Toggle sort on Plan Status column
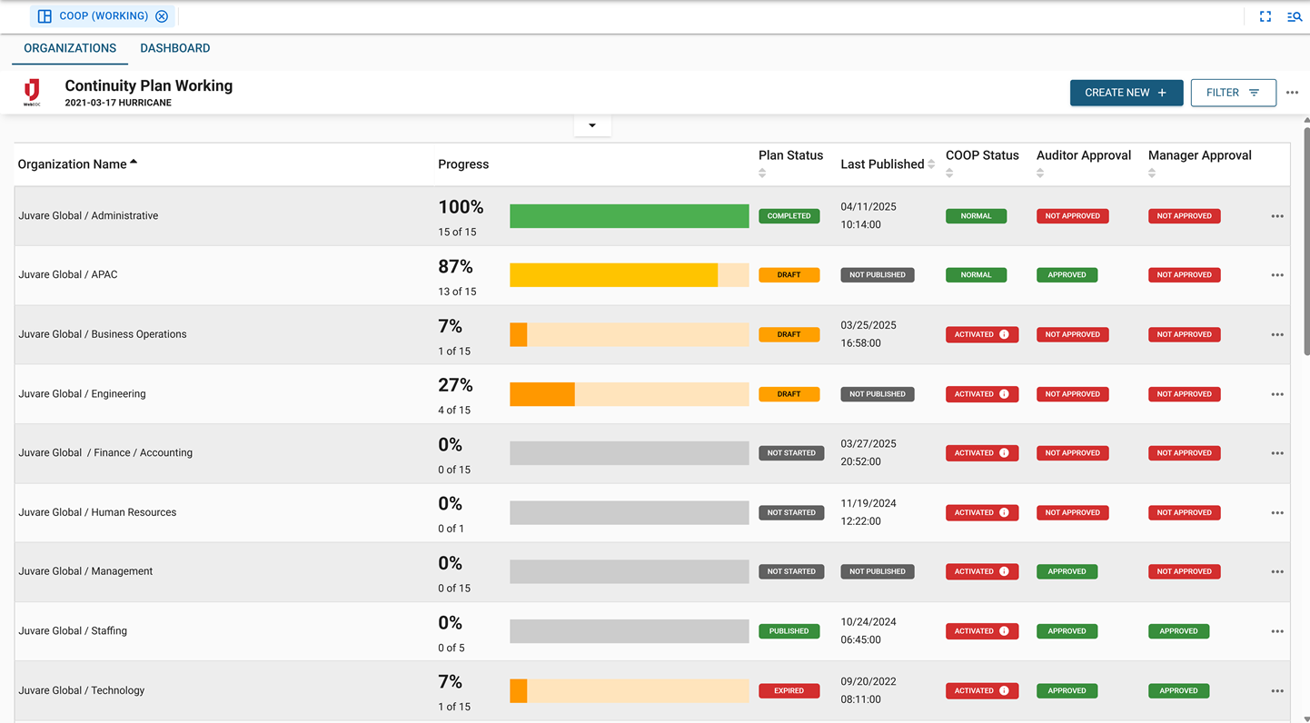 click(x=762, y=173)
